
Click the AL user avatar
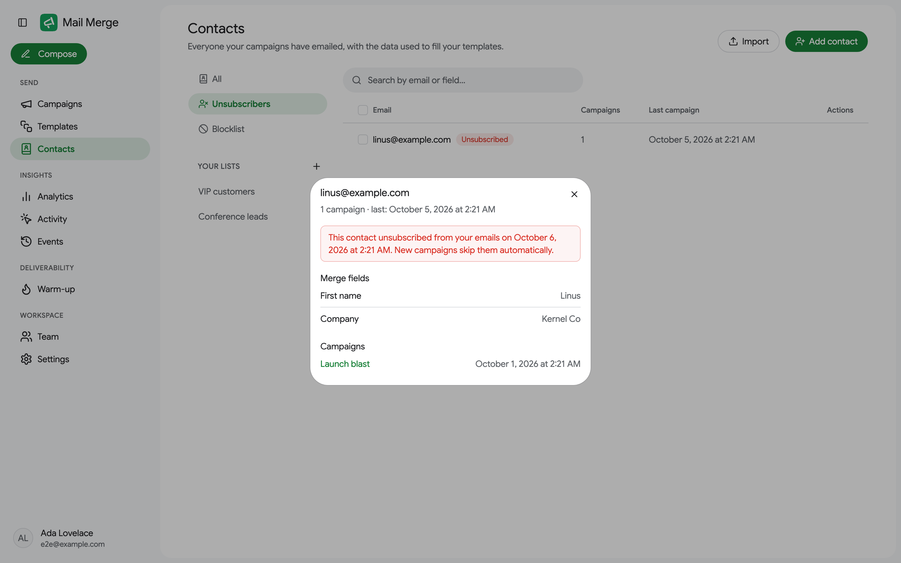(23, 538)
